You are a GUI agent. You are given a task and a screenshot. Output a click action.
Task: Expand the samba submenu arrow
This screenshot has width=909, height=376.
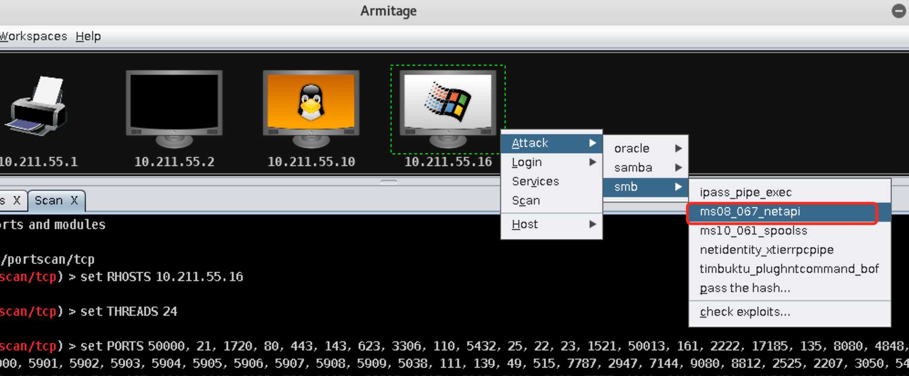[x=678, y=167]
